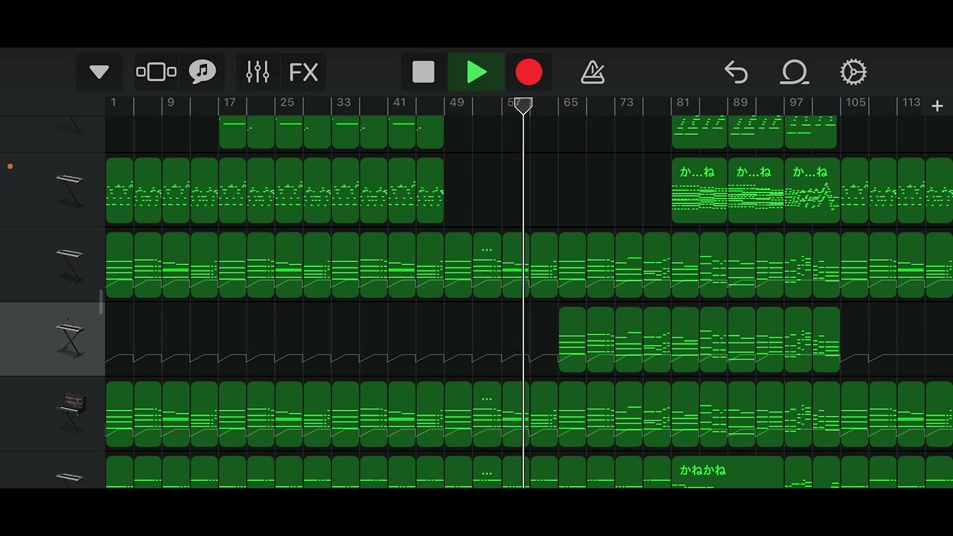Tap ruler at bar 105
Viewport: 953px width, 536px height.
pos(855,103)
